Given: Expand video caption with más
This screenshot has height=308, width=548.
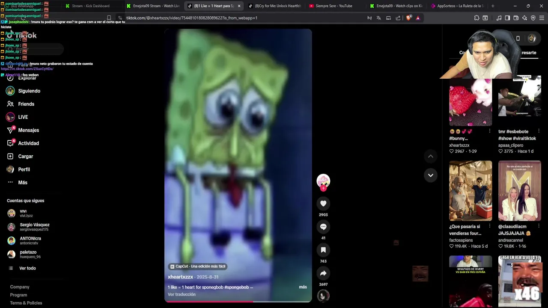Looking at the screenshot, I should [x=303, y=287].
